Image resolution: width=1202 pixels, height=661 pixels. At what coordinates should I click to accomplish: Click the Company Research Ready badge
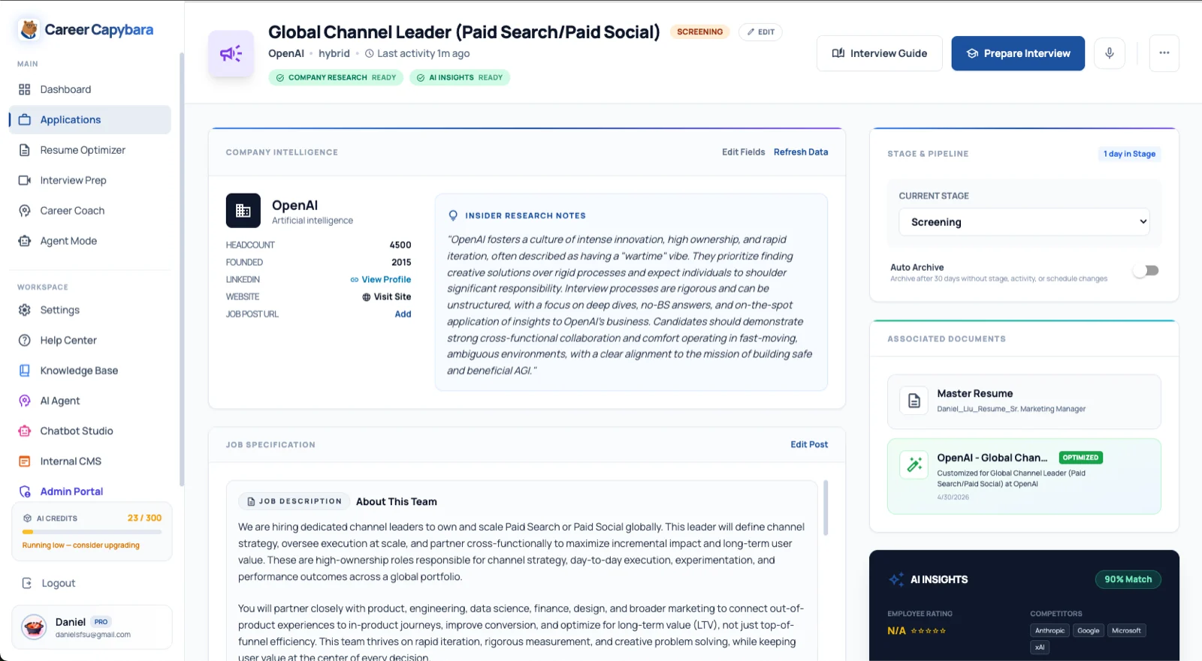[336, 78]
